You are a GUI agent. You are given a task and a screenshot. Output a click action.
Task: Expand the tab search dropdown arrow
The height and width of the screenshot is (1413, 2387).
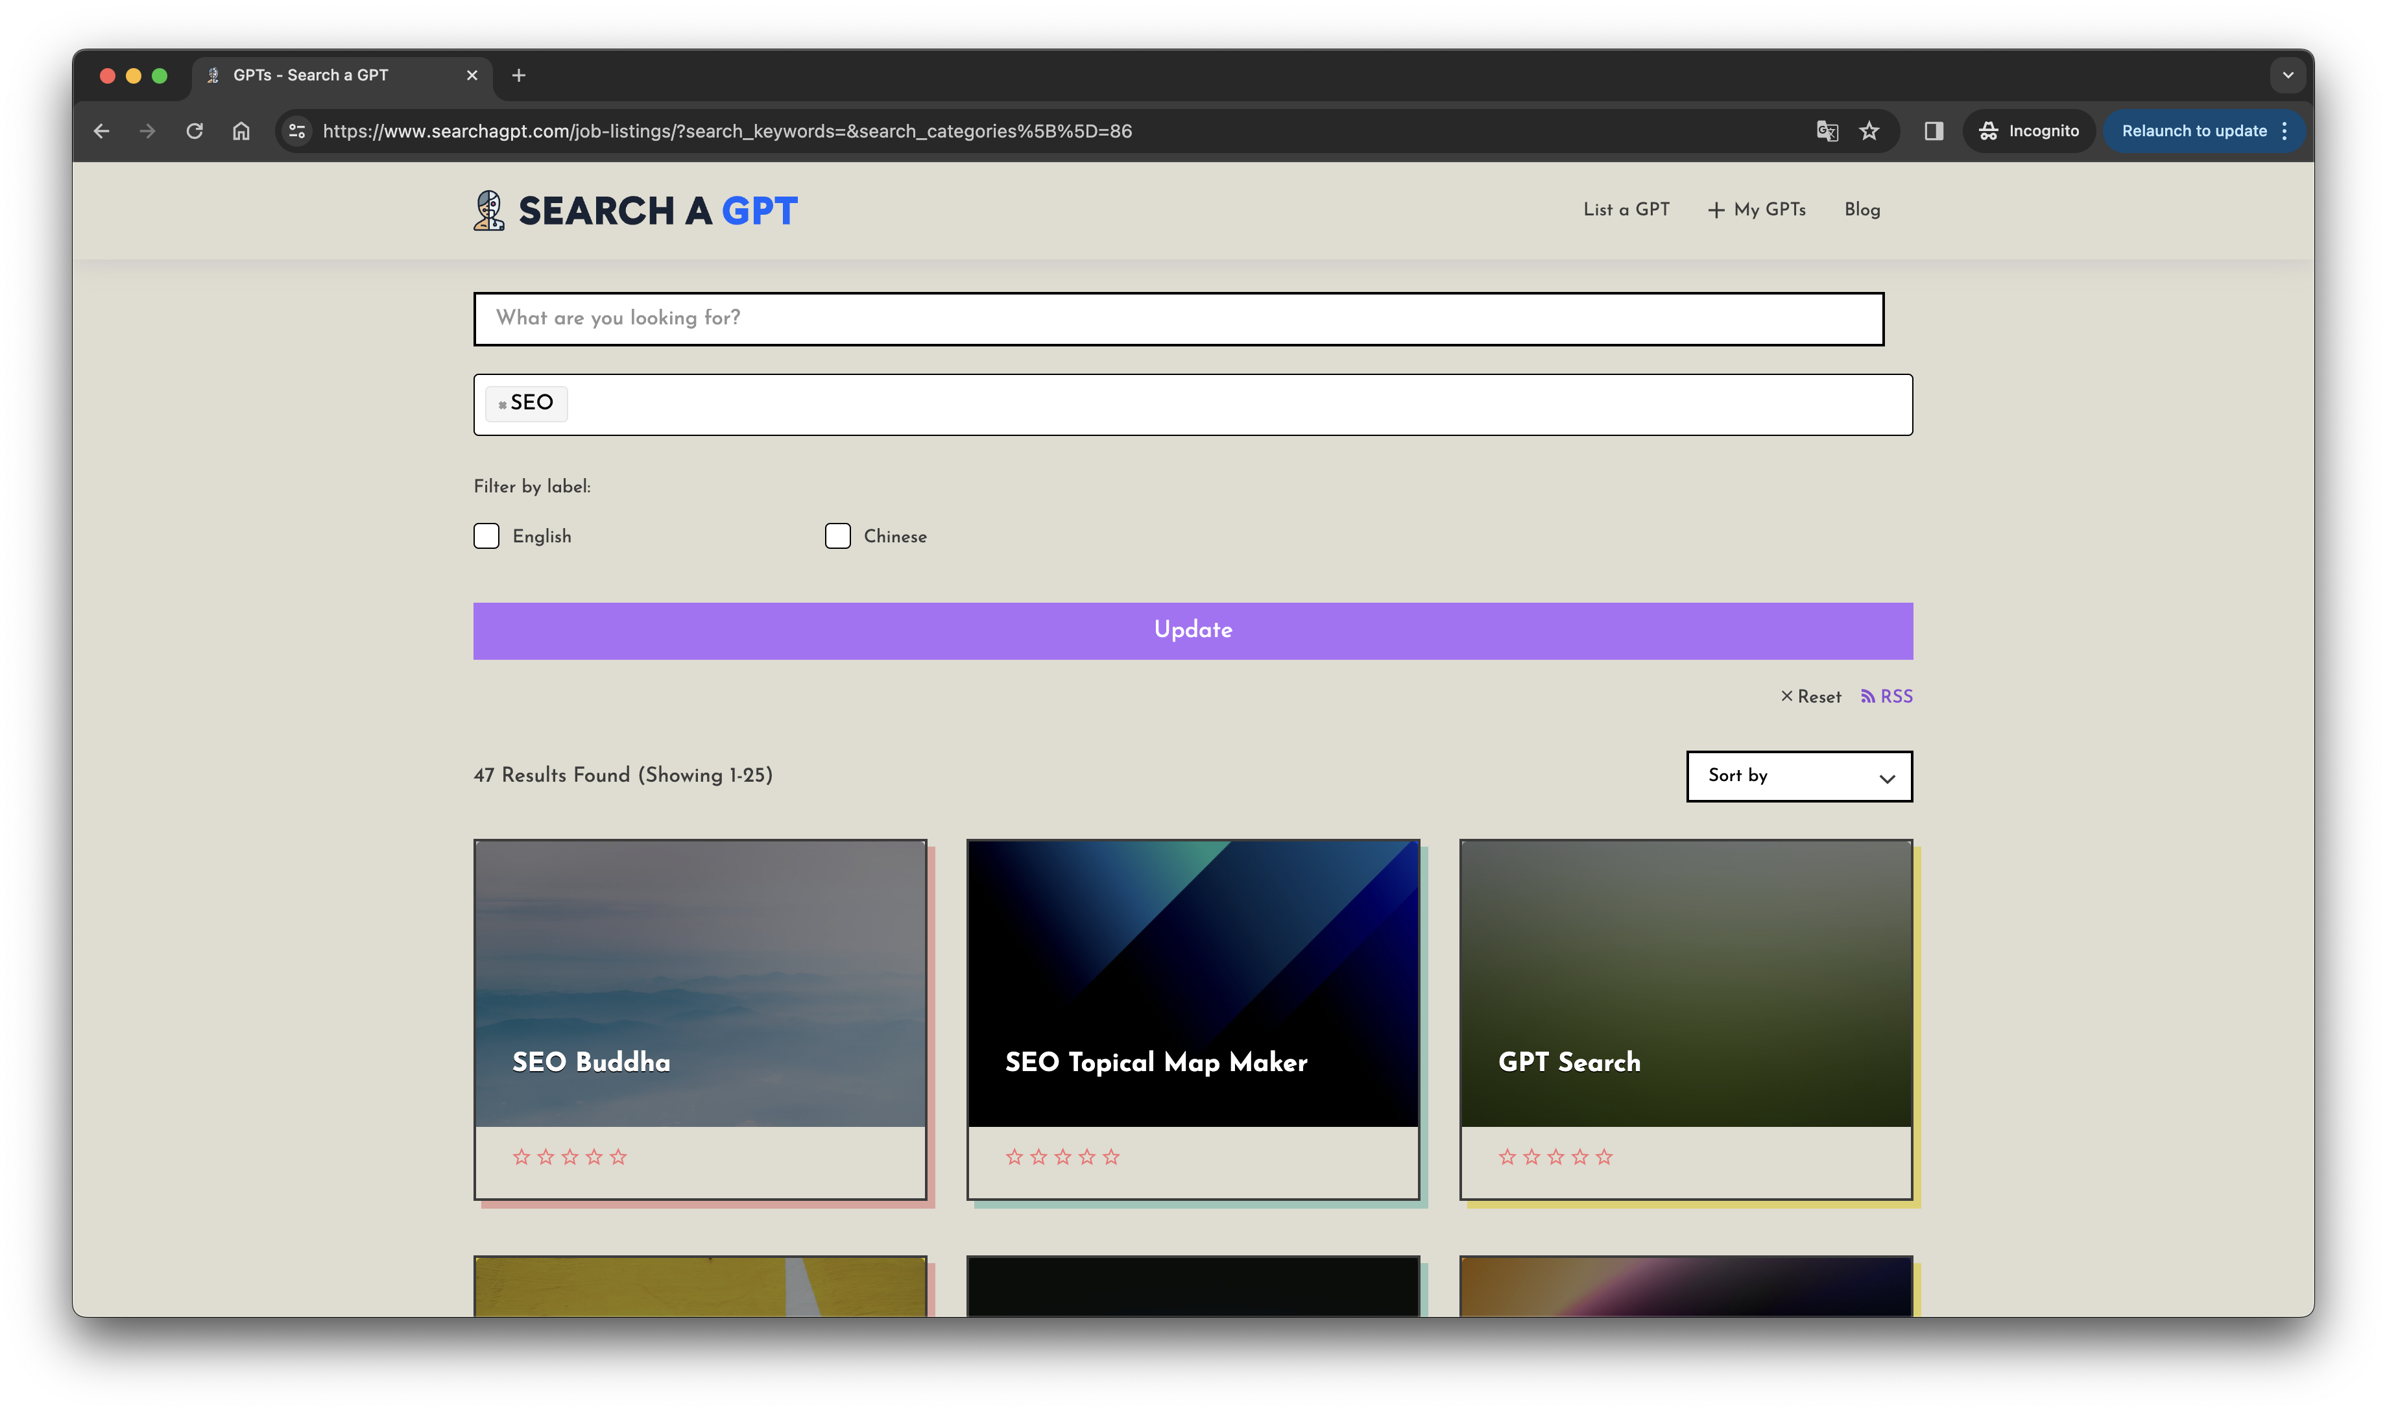pos(2288,75)
